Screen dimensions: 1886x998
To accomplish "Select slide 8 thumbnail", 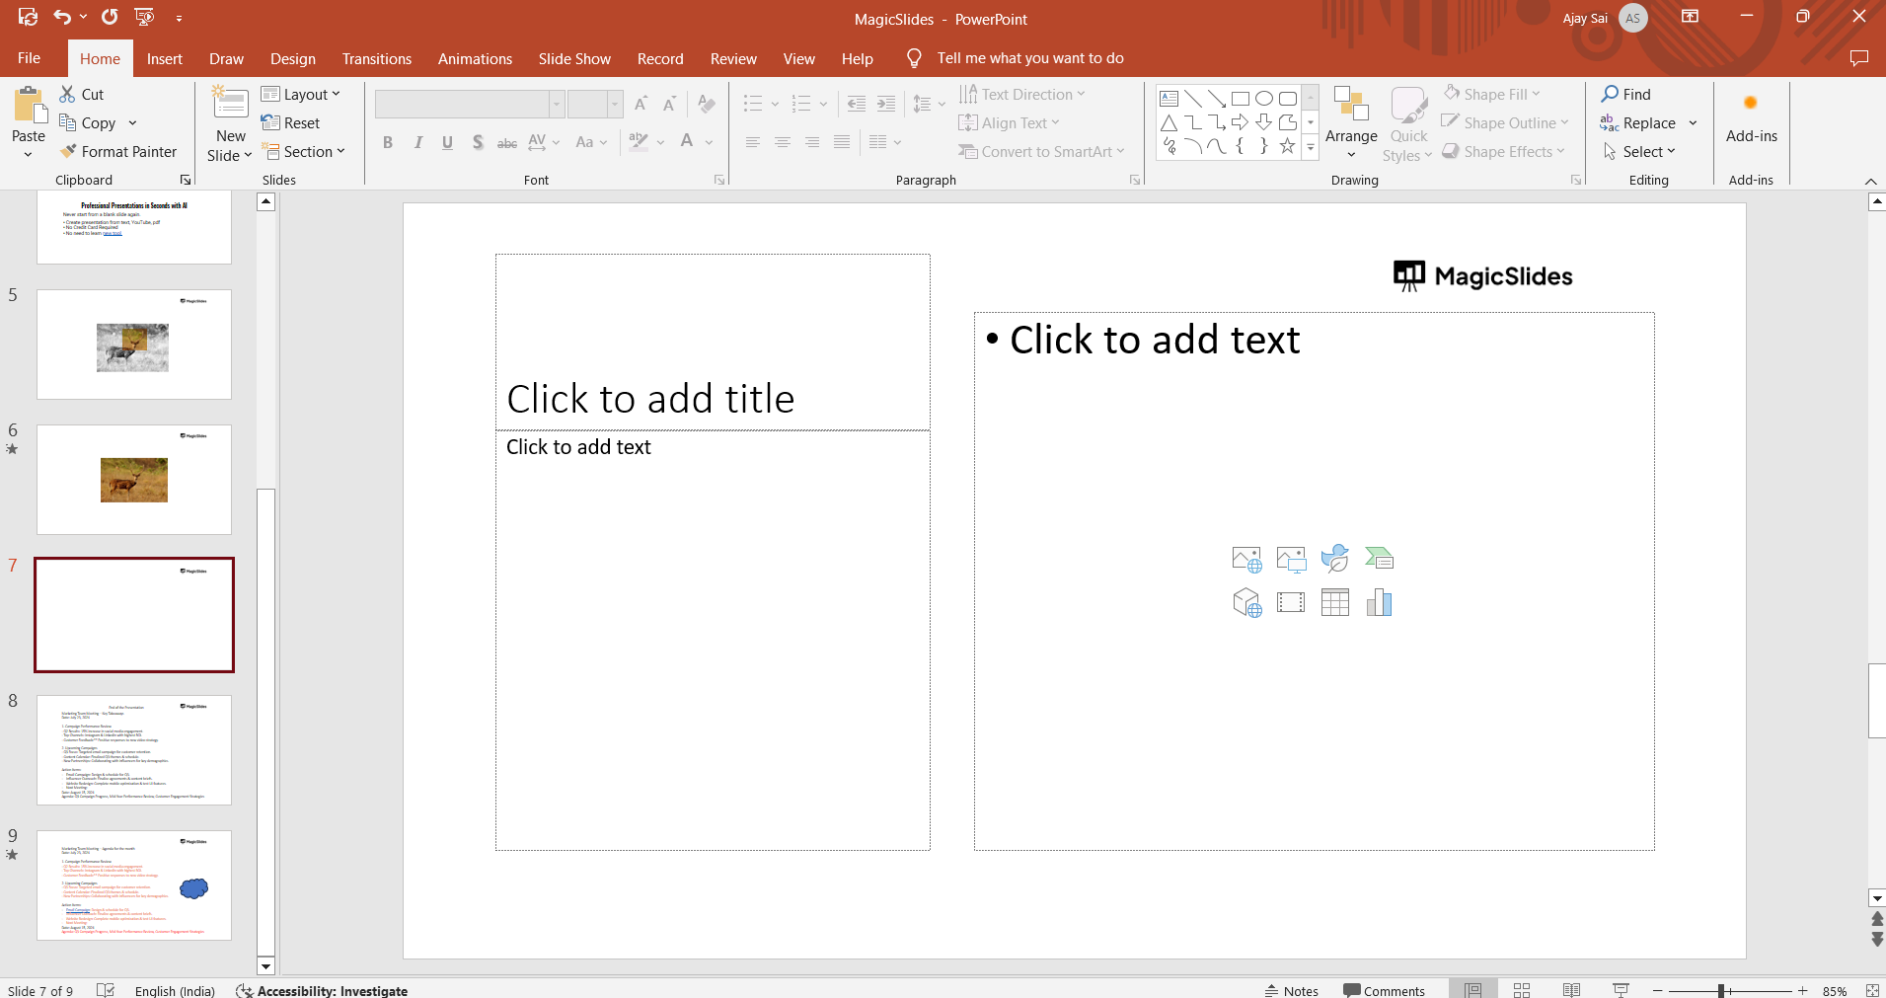I will tap(134, 750).
